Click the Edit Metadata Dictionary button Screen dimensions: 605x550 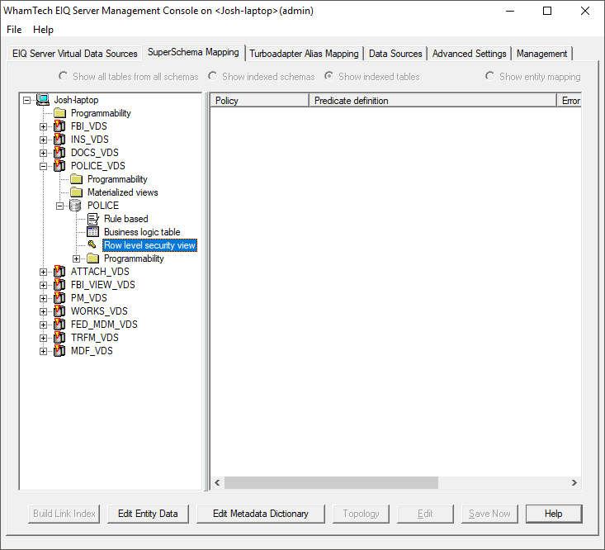coord(261,514)
